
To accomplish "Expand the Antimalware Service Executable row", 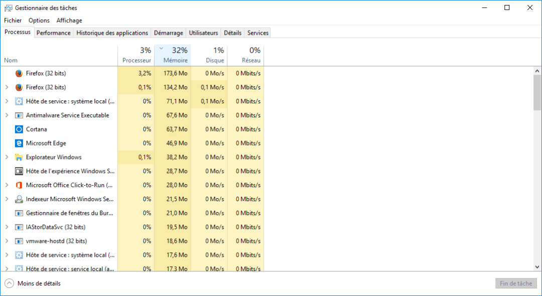I will pos(7,115).
